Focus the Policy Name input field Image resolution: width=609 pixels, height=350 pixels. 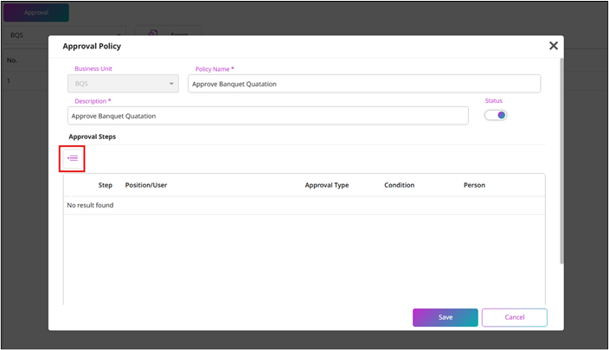tap(364, 84)
